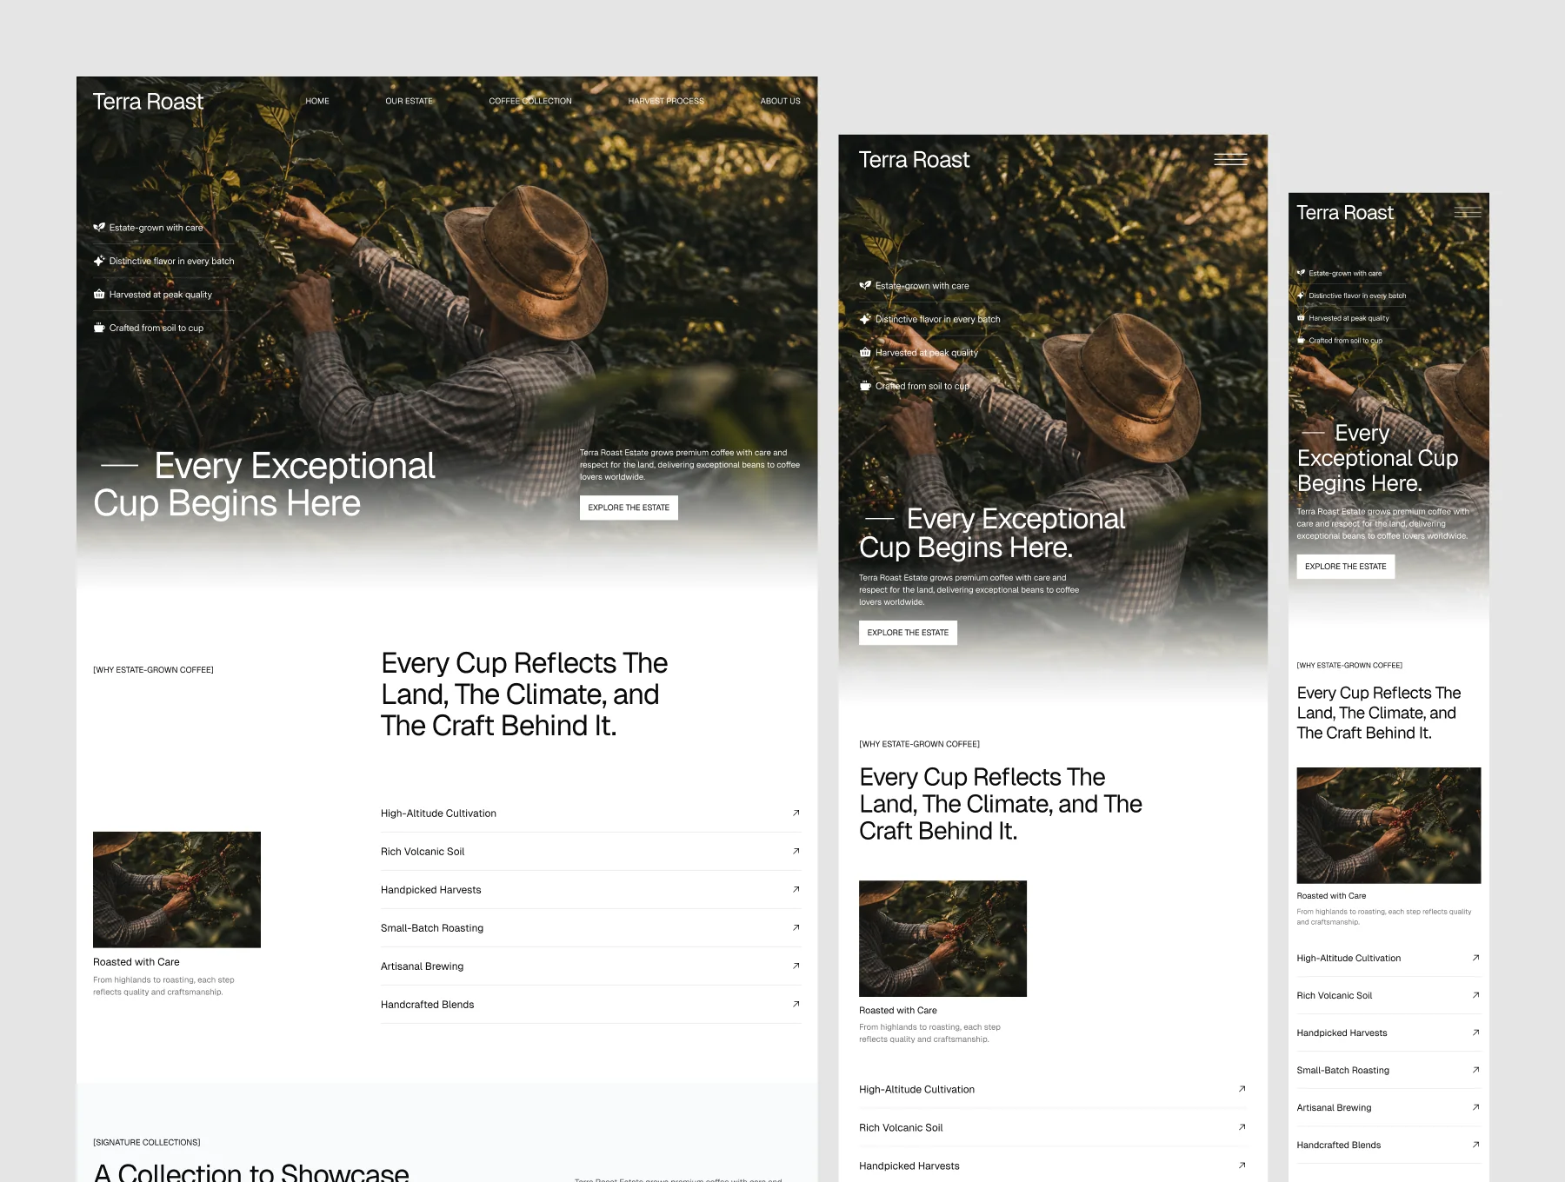Screen dimensions: 1565x1182
Task: Select OUR ESTATE in desktop navigation
Action: [x=409, y=101]
